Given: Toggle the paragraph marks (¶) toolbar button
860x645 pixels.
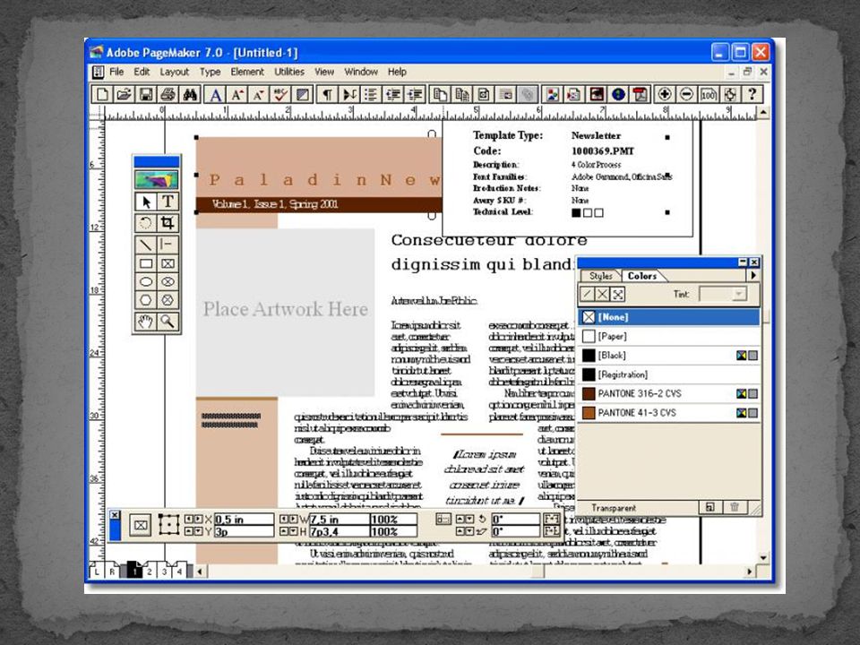Looking at the screenshot, I should (x=327, y=94).
